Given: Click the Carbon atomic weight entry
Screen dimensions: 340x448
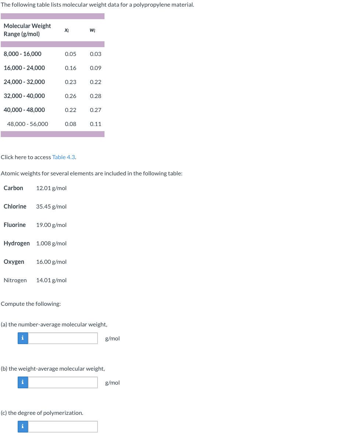Looking at the screenshot, I should point(51,188).
